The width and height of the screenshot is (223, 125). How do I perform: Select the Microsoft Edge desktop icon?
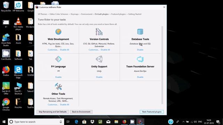pos(18,72)
